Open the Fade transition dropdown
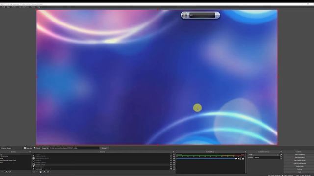The height and width of the screenshot is (176, 314). (263, 154)
